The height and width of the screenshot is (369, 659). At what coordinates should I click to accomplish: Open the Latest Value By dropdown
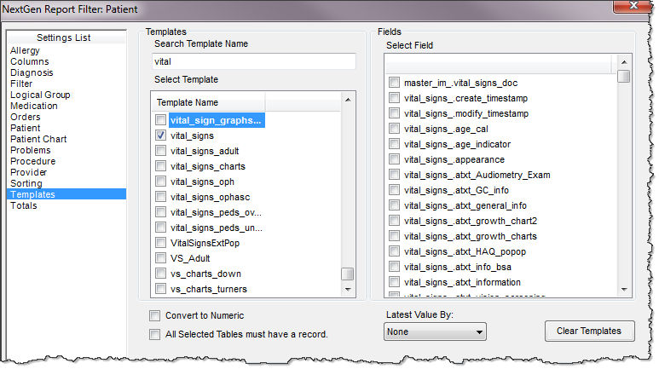(x=435, y=332)
